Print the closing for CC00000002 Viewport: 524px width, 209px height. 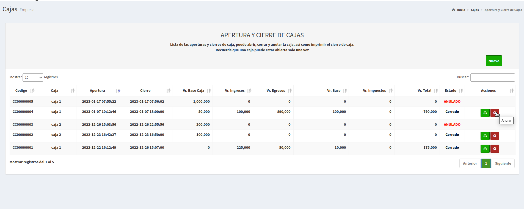click(485, 136)
